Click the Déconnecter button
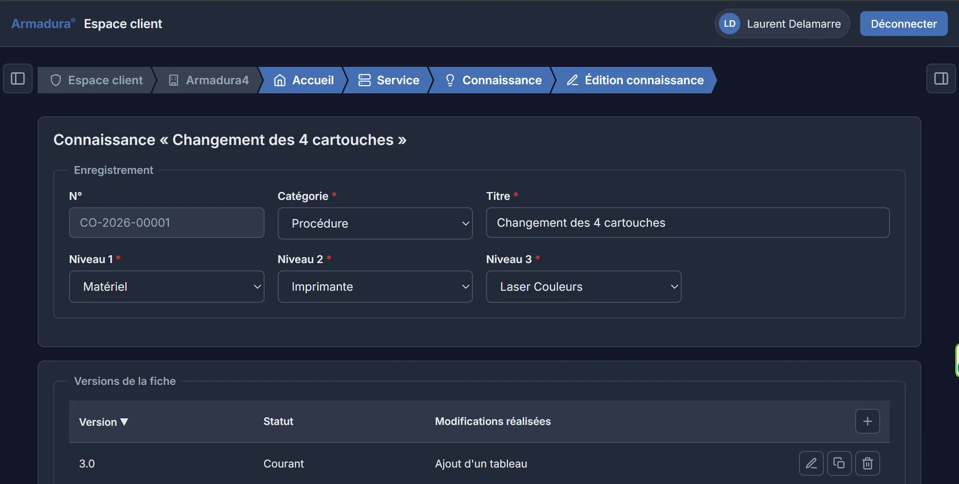Image resolution: width=959 pixels, height=484 pixels. click(904, 23)
